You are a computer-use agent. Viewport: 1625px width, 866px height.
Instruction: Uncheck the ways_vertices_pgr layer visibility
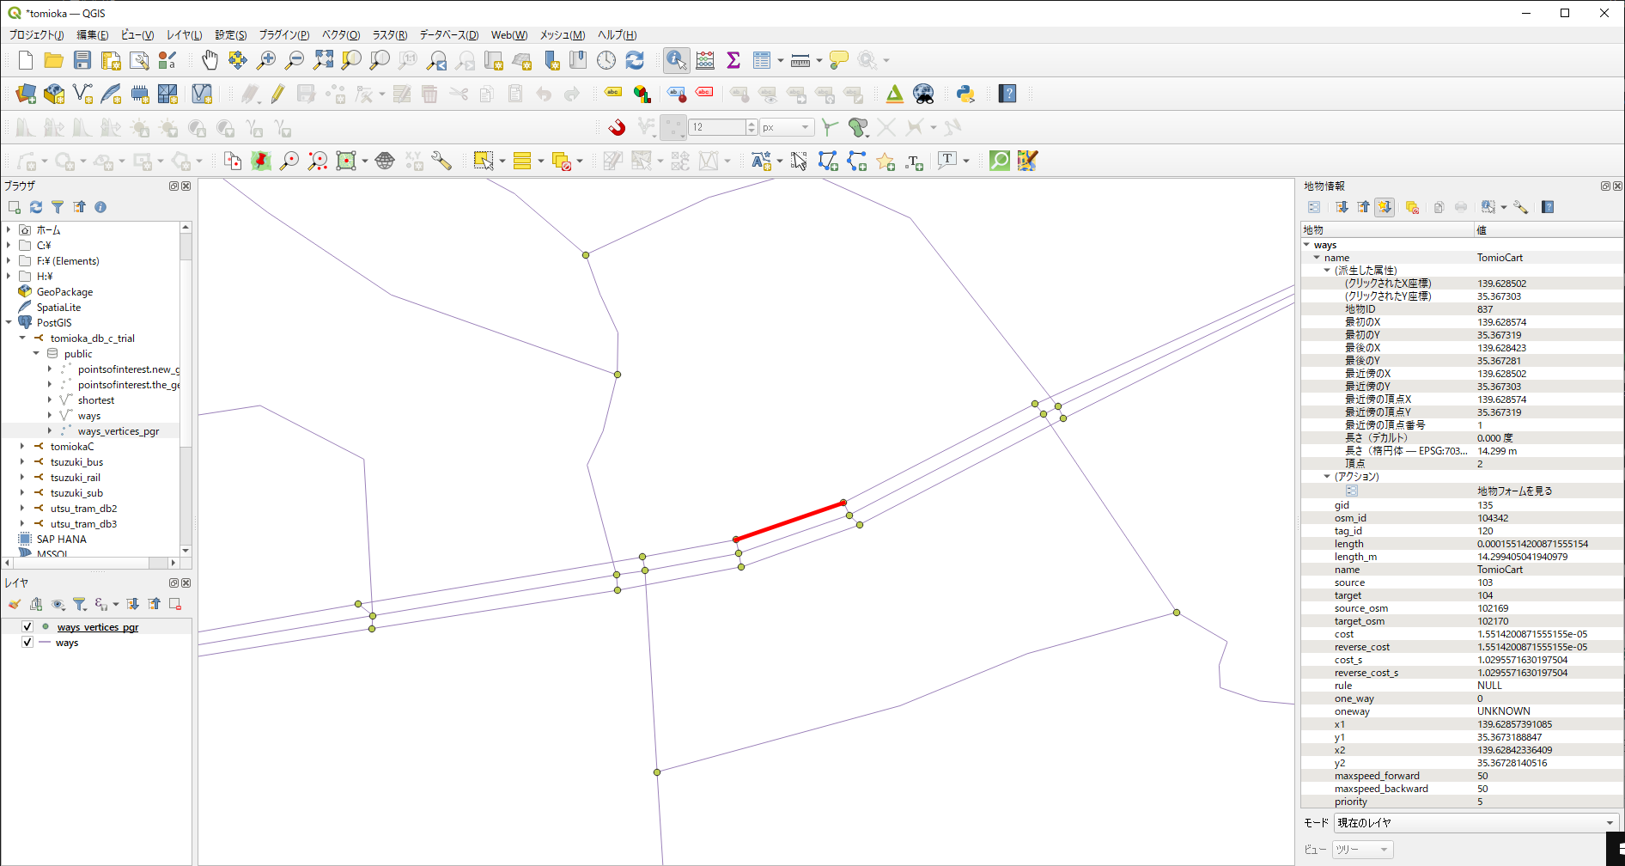[27, 627]
